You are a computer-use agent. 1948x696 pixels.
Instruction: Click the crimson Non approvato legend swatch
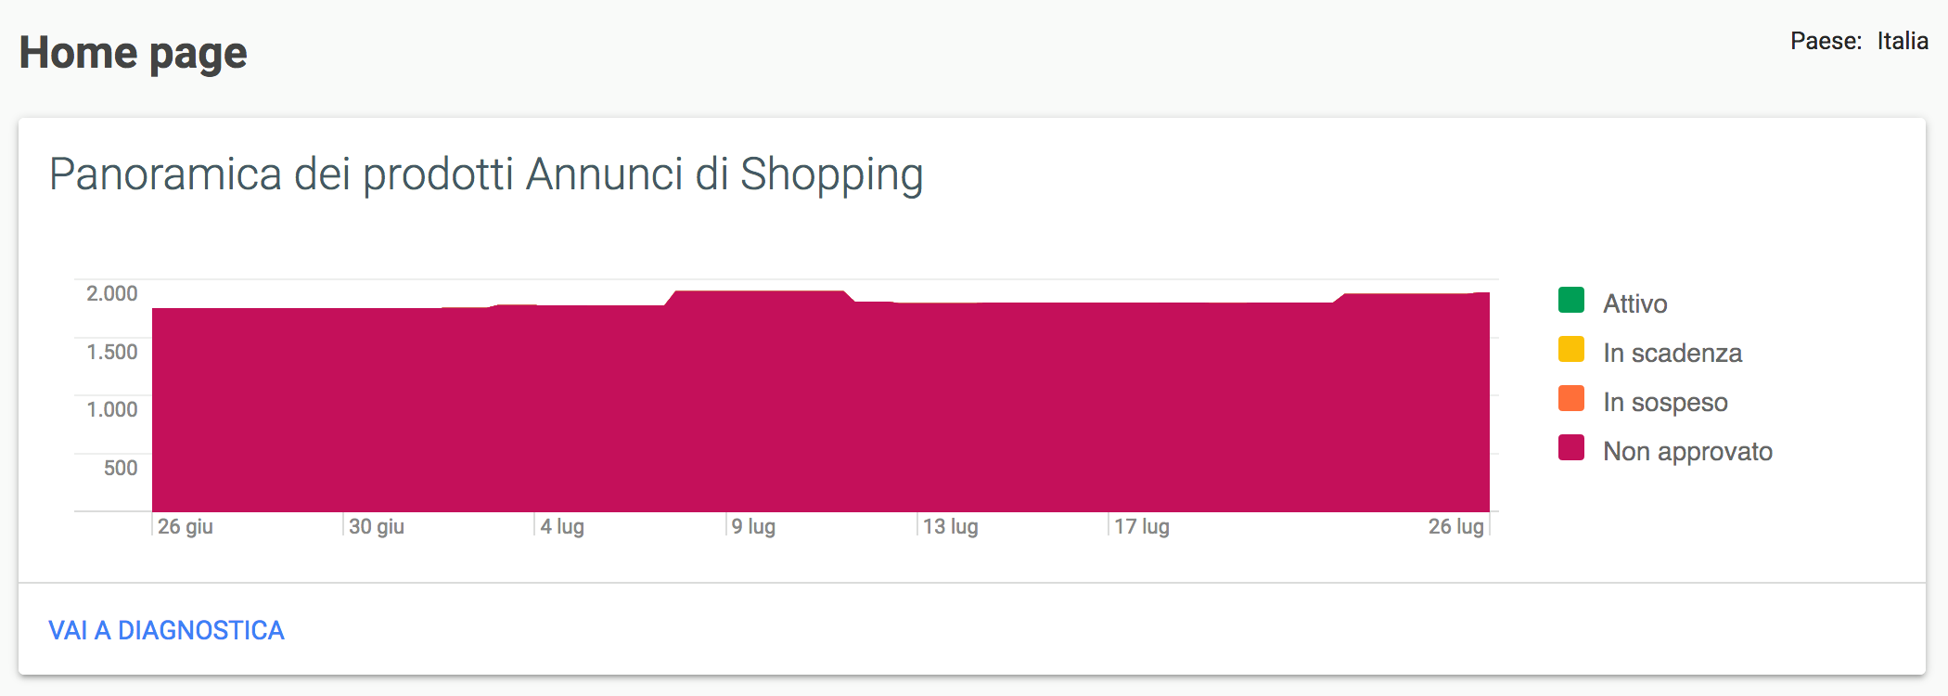click(1571, 448)
